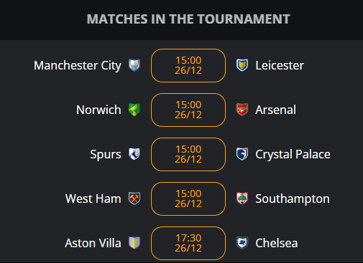Open the West Ham vs Southampton time box
This screenshot has height=263, width=363.
point(188,199)
